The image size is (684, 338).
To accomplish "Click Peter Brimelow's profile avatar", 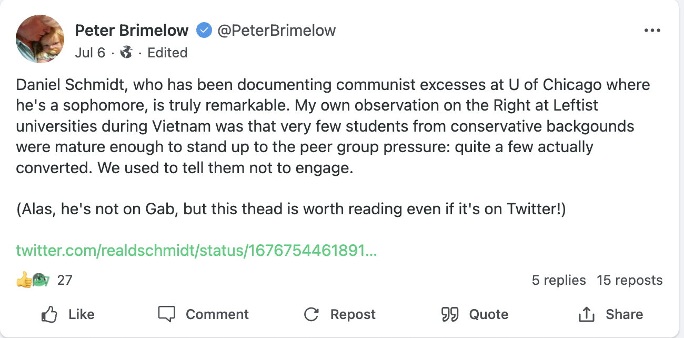I will (40, 39).
